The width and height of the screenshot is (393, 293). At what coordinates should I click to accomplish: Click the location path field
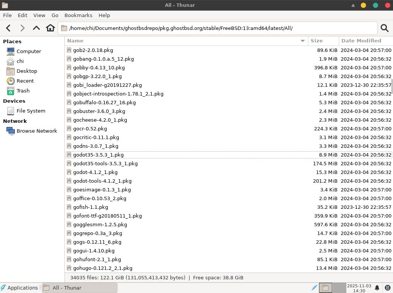point(218,28)
